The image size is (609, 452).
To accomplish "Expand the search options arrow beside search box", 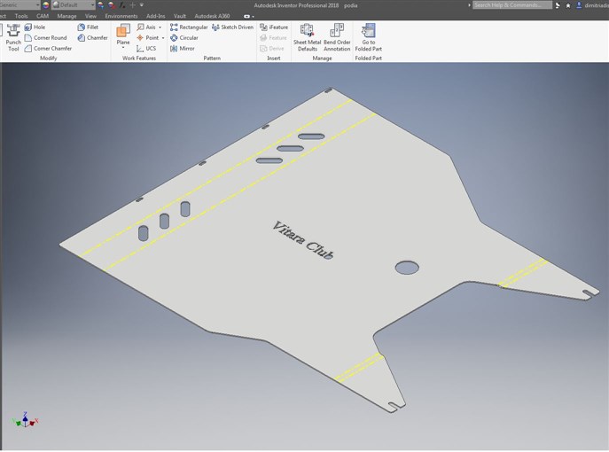I will 469,5.
